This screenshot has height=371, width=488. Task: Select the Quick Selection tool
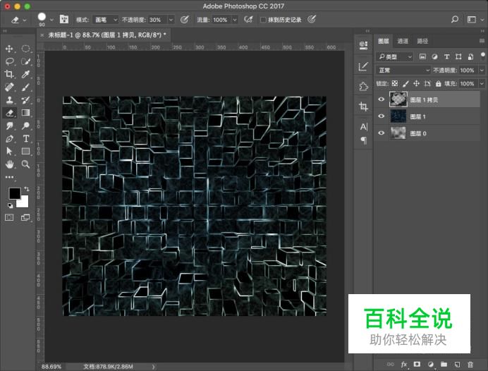26,61
